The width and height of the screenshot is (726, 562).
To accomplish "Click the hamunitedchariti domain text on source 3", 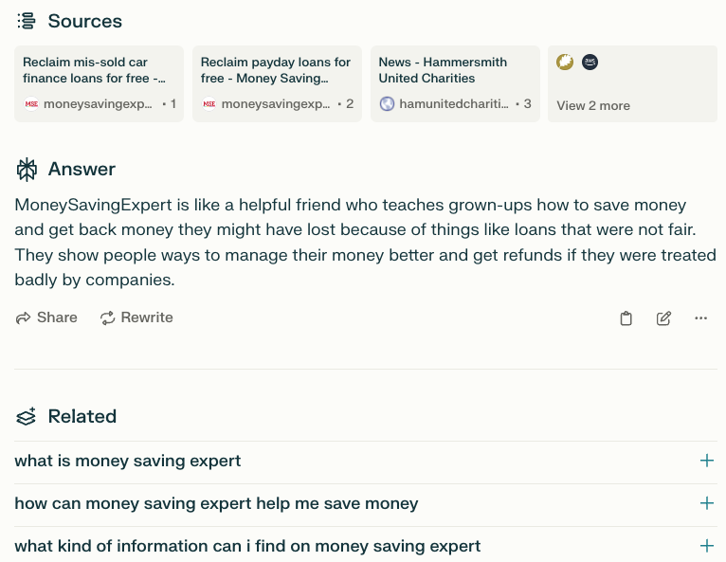I will (x=454, y=104).
